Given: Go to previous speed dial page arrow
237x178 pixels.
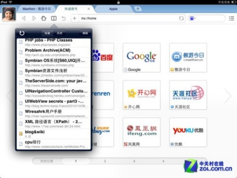Looking at the screenshot, I should coord(9,96).
